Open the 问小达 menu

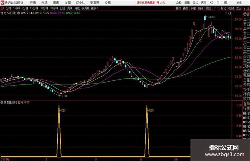80,3
